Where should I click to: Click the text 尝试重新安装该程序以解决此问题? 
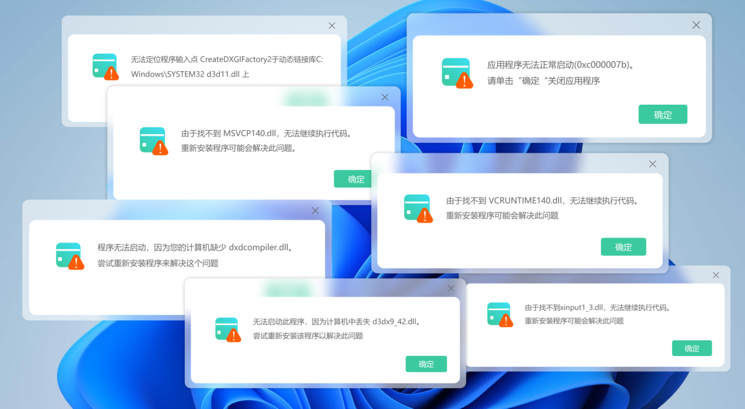point(308,336)
